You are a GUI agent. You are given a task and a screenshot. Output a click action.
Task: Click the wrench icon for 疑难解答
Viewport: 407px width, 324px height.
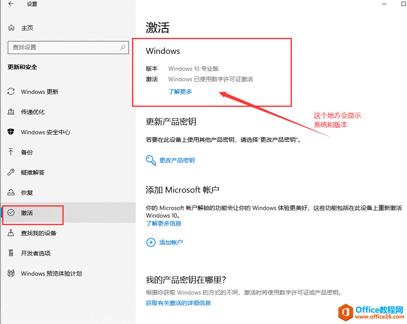pos(11,172)
